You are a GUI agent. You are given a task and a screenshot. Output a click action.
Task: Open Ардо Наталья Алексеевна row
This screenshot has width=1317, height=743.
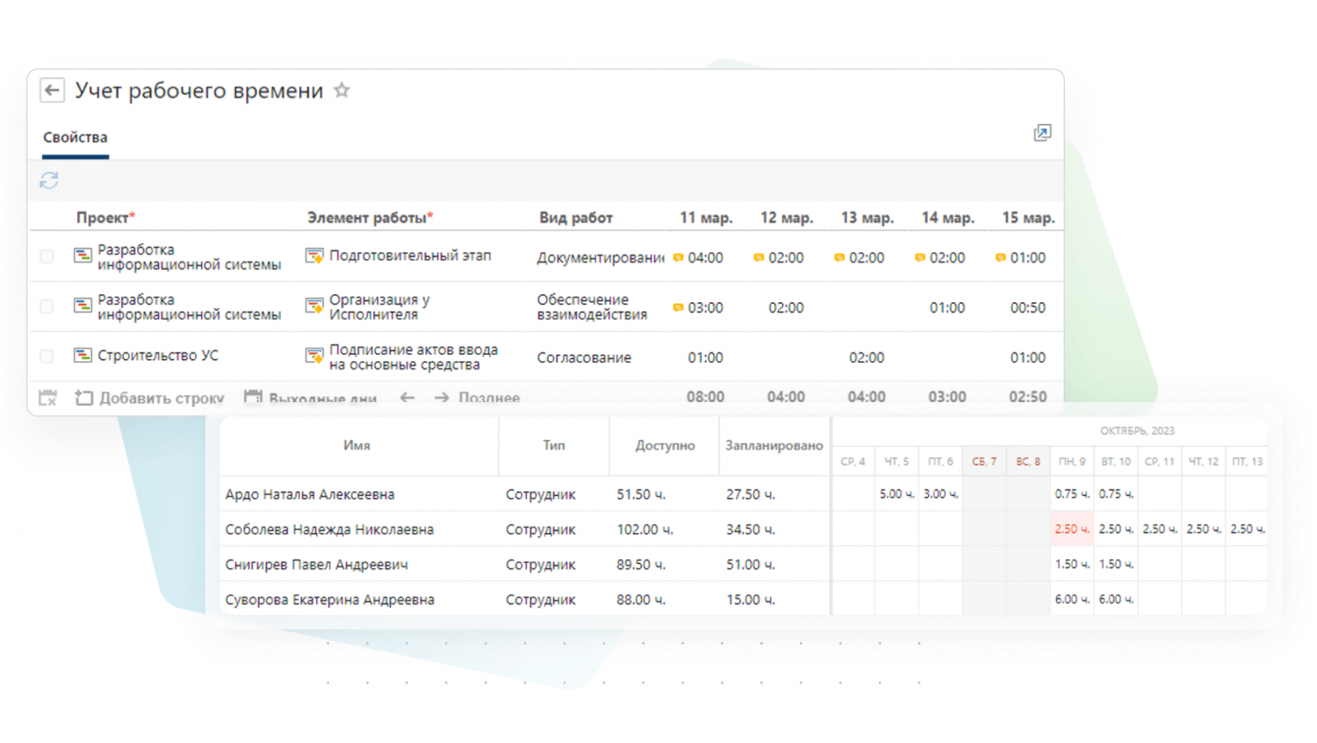tap(310, 494)
